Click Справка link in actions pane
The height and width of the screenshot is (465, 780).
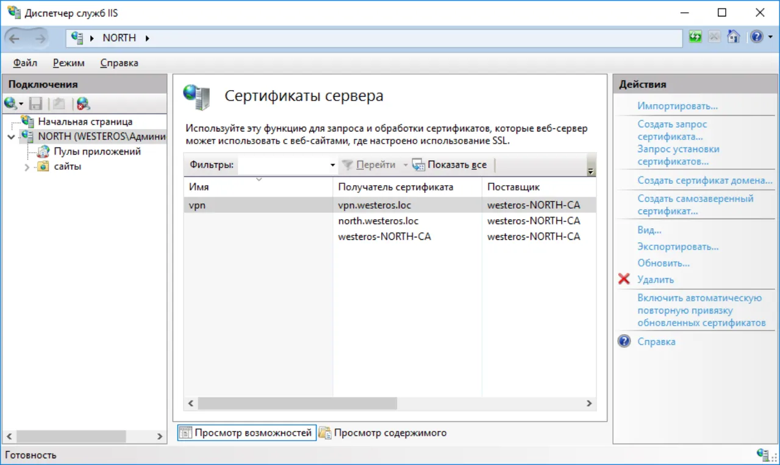(656, 342)
